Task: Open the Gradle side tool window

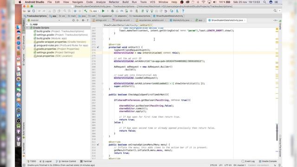Action: pos(280,25)
